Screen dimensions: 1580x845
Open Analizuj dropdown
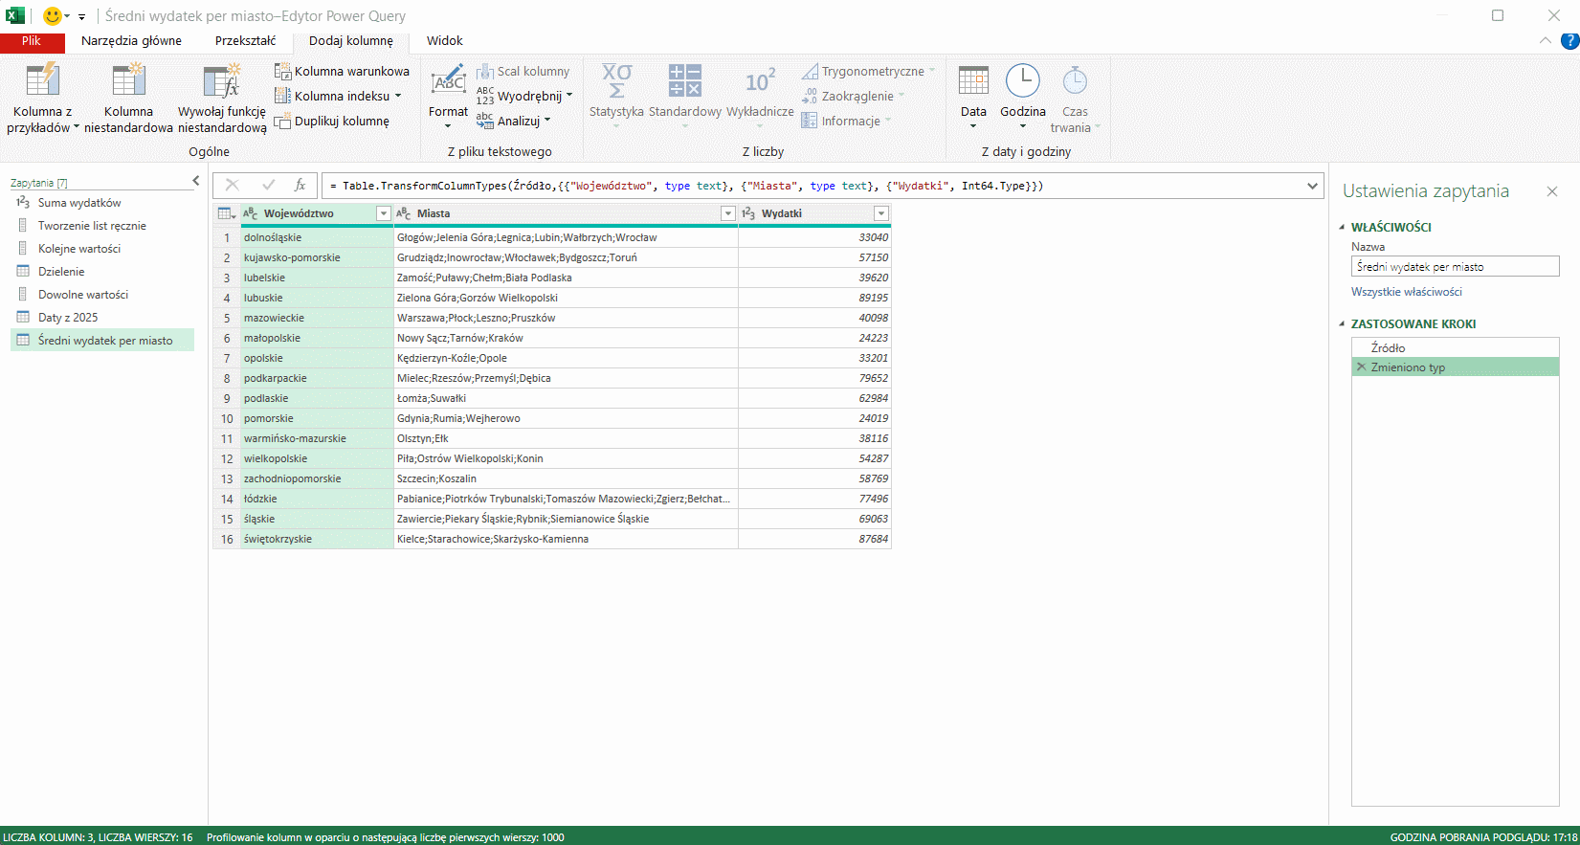click(514, 121)
